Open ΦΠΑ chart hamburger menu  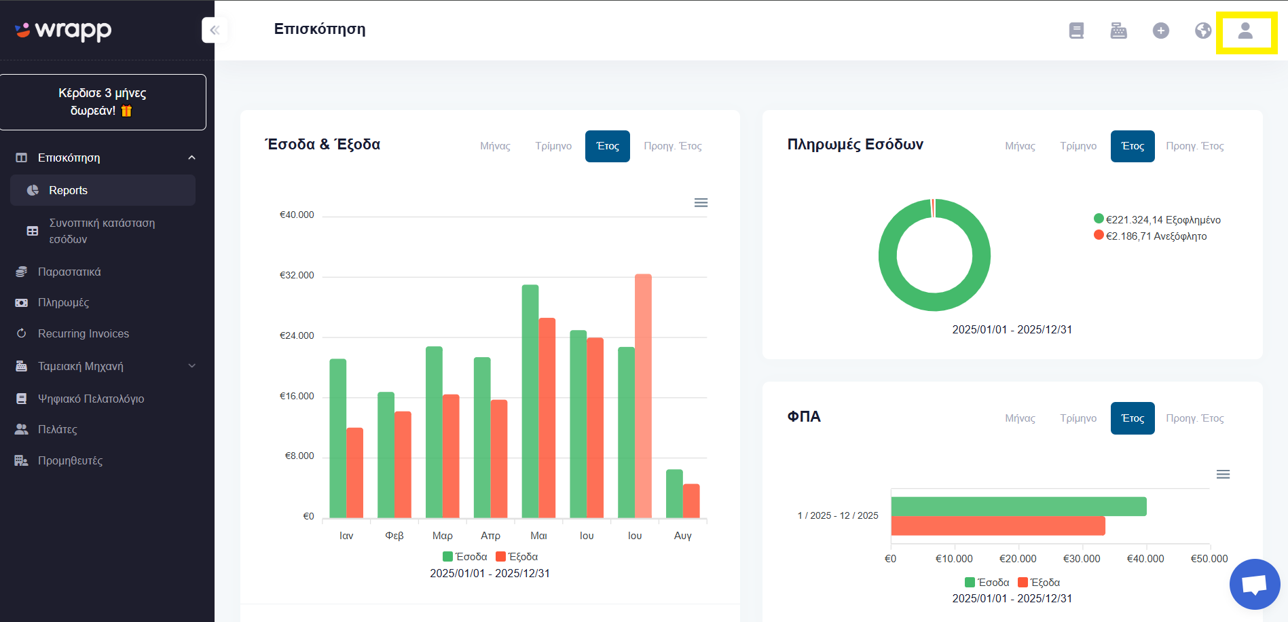coord(1223,475)
